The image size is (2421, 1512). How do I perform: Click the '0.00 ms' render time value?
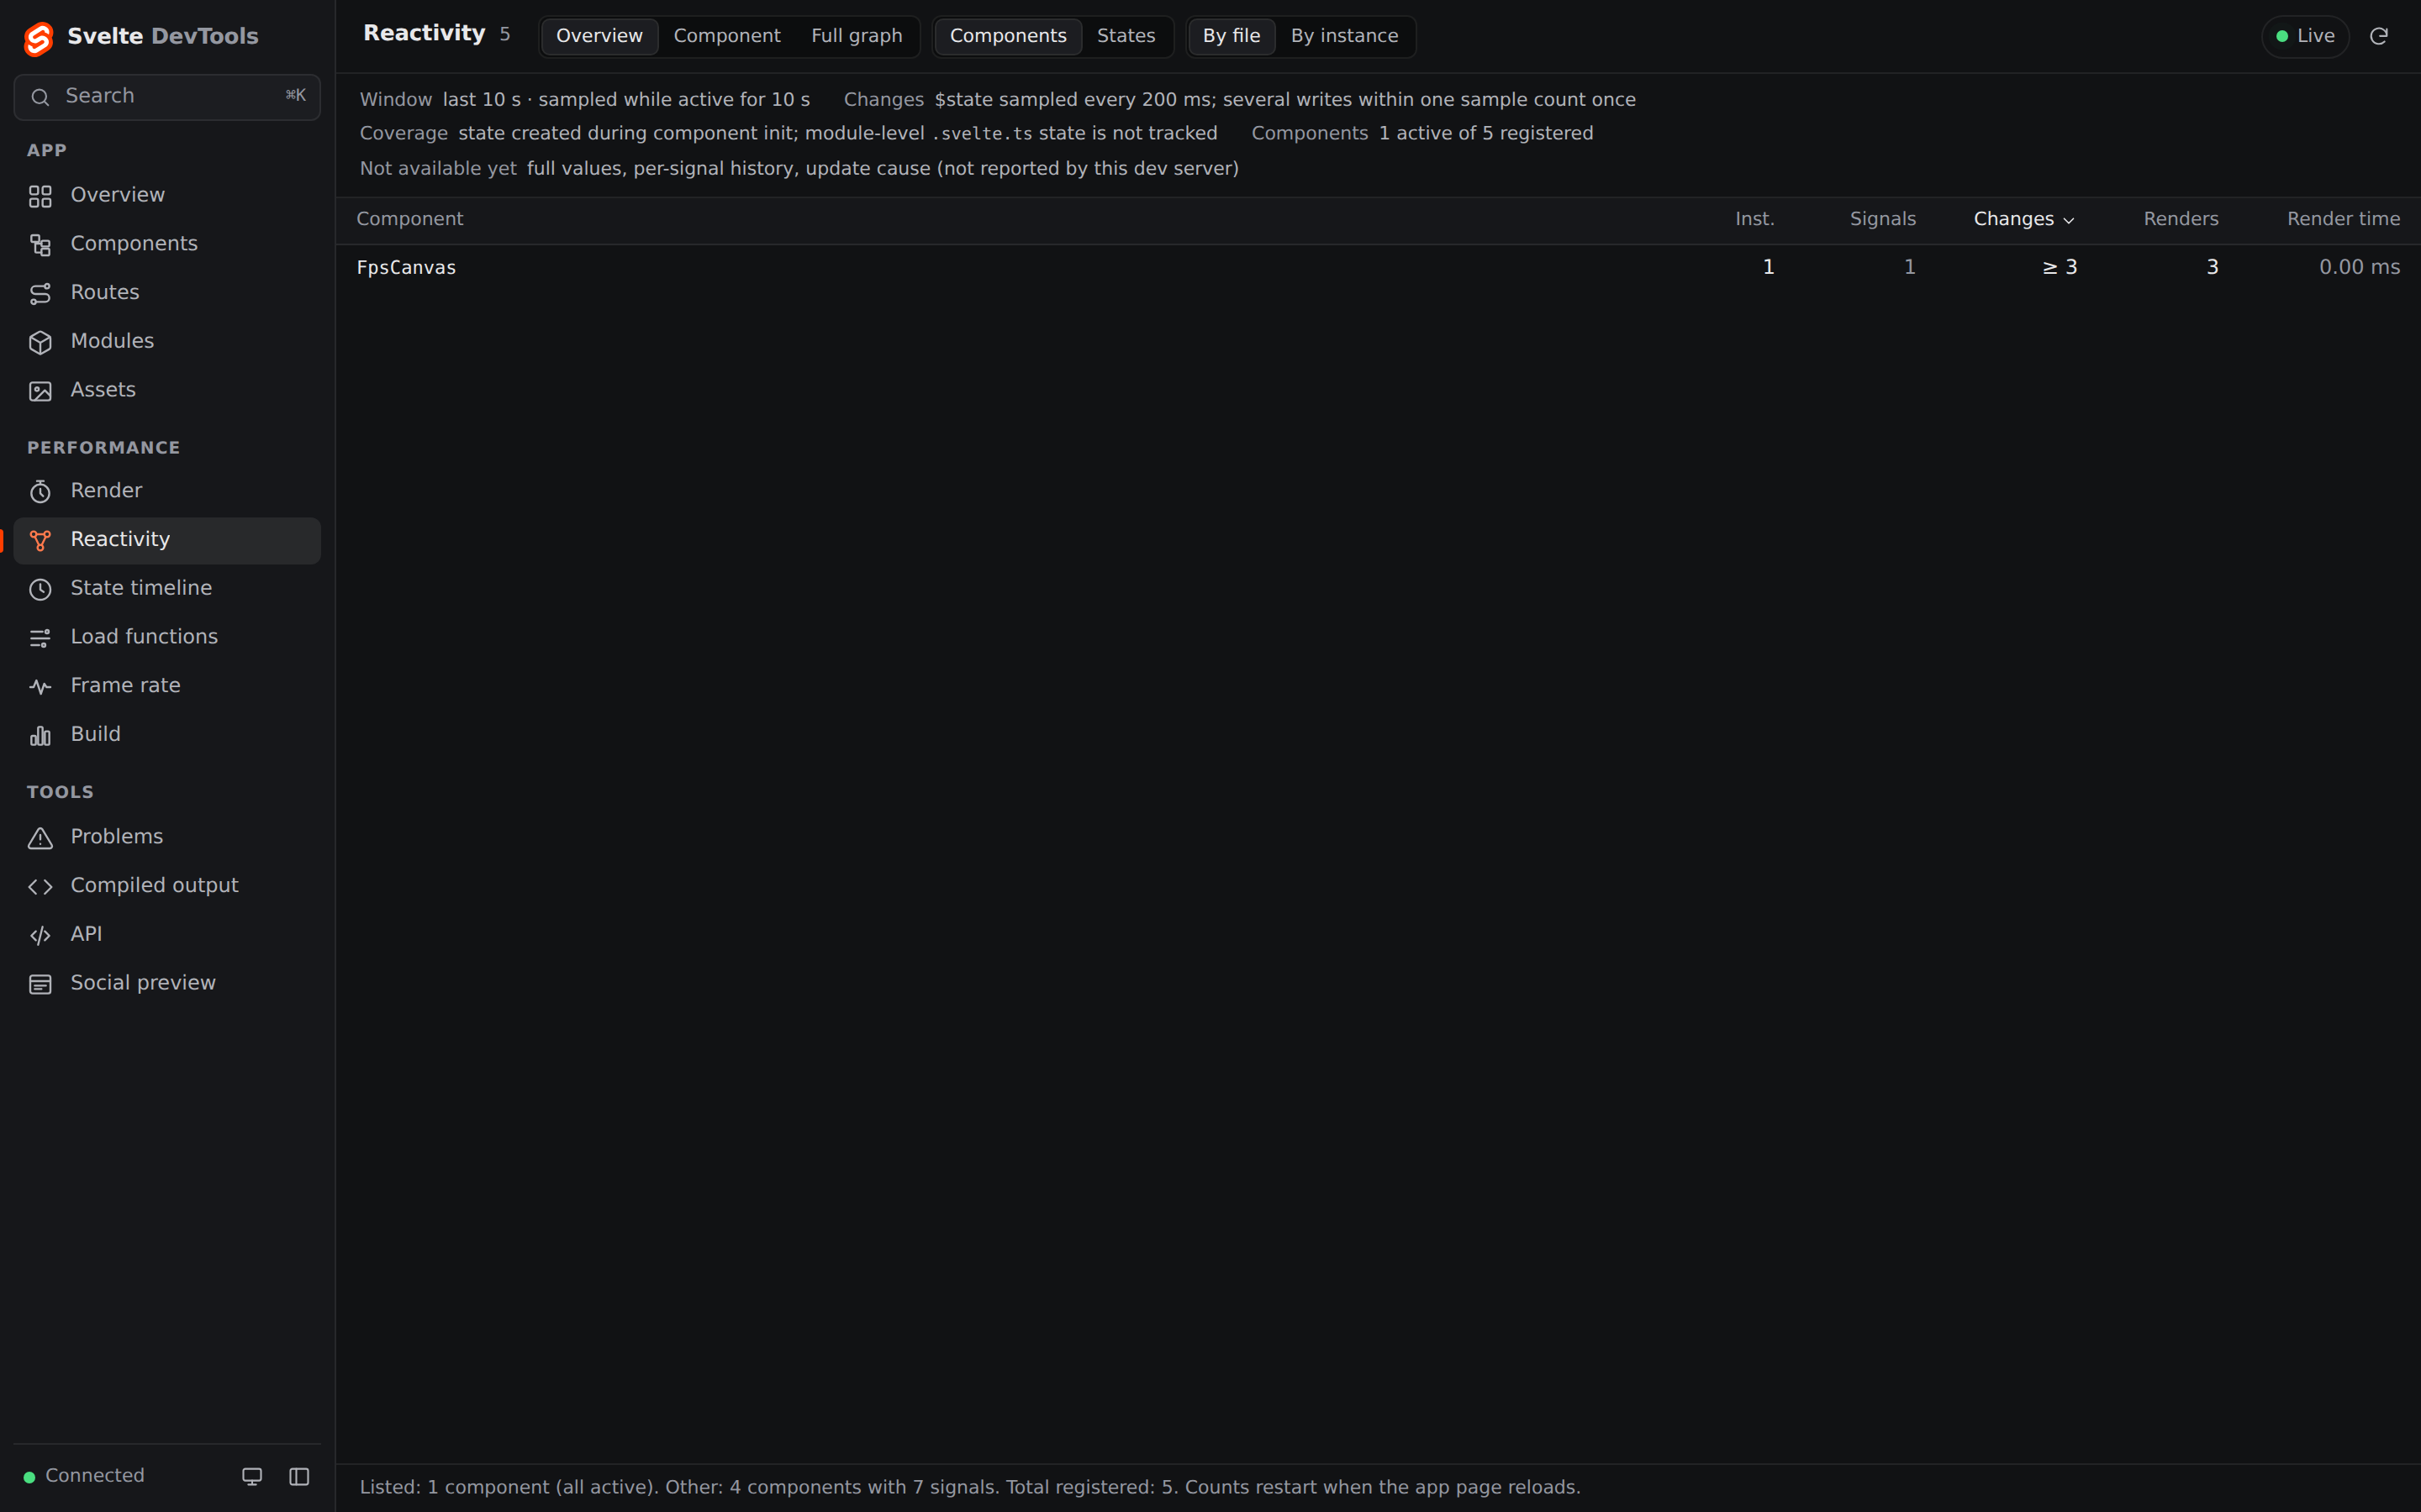click(2359, 267)
